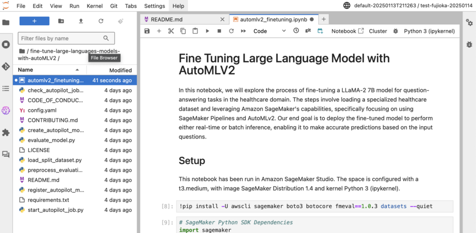The image size is (476, 233).
Task: Interrupt the kernel with the stop icon
Action: 219,31
